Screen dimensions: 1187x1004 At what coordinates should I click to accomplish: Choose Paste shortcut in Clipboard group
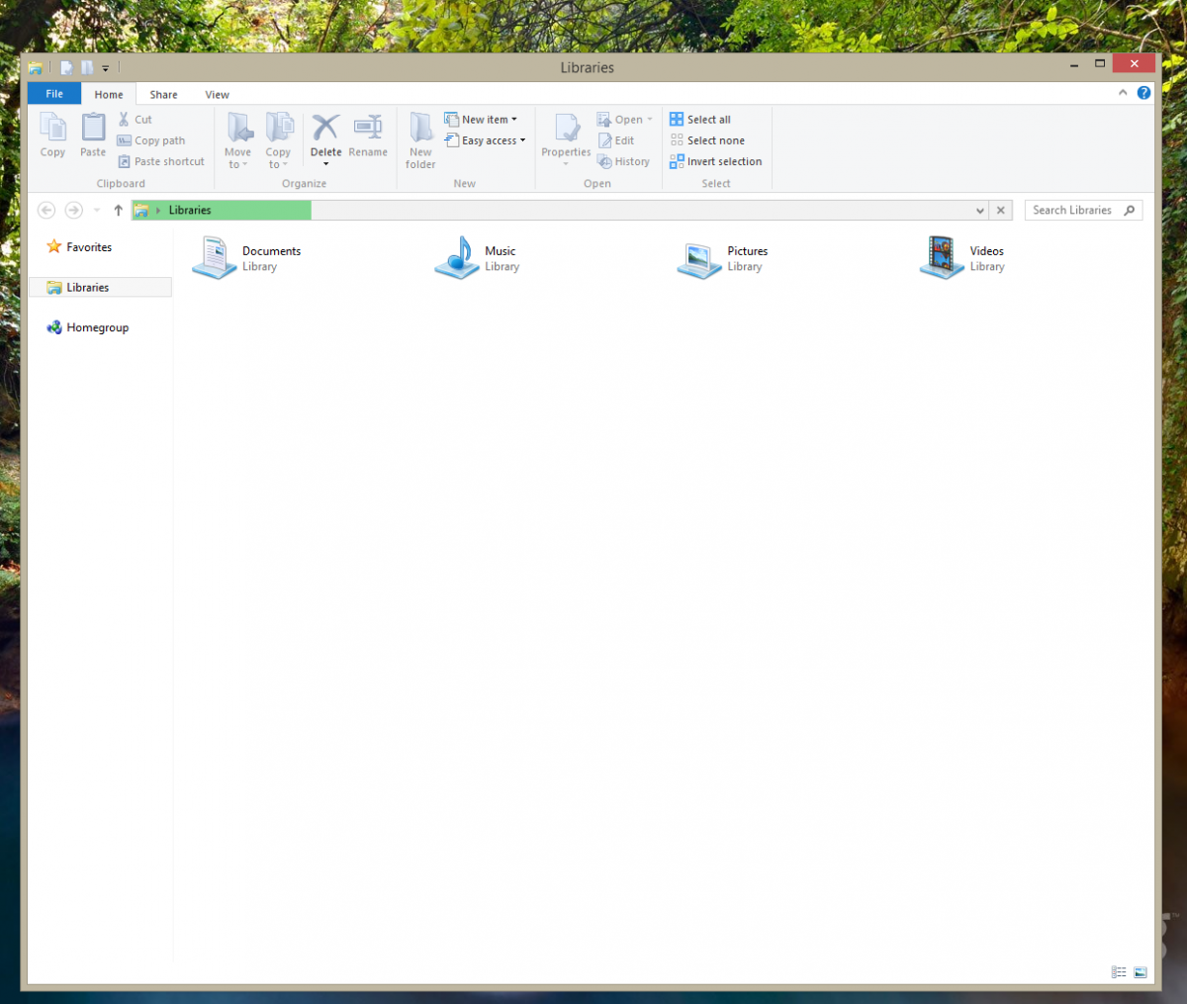[161, 161]
